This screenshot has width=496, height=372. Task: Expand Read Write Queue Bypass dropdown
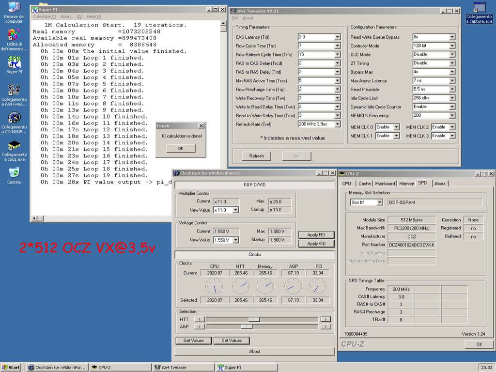point(452,37)
